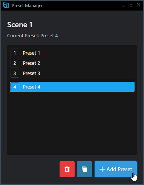Minimize the Preset Manager window
This screenshot has height=185, width=144.
click(x=123, y=5)
